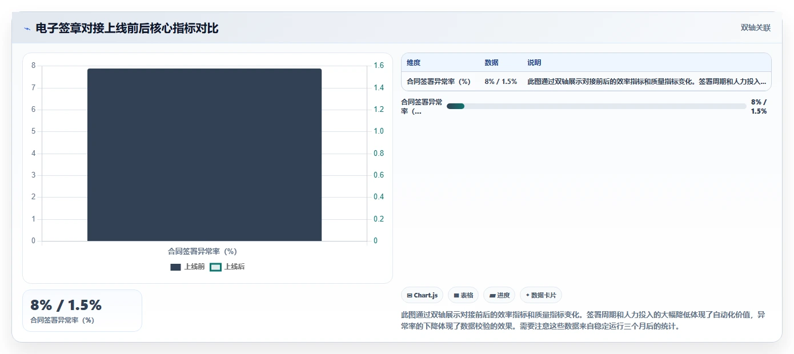The height and width of the screenshot is (354, 794).
Task: Click the 合同签署异常率 progress bar
Action: coord(596,106)
